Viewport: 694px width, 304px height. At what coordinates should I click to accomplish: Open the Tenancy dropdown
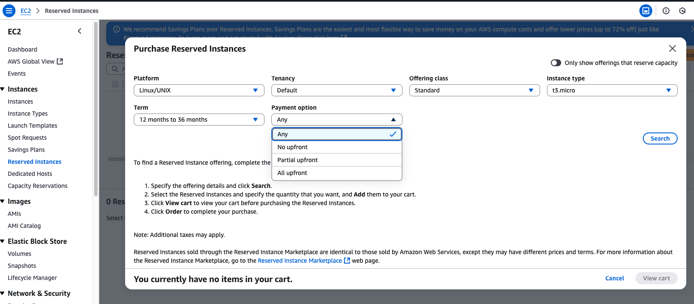pos(337,90)
